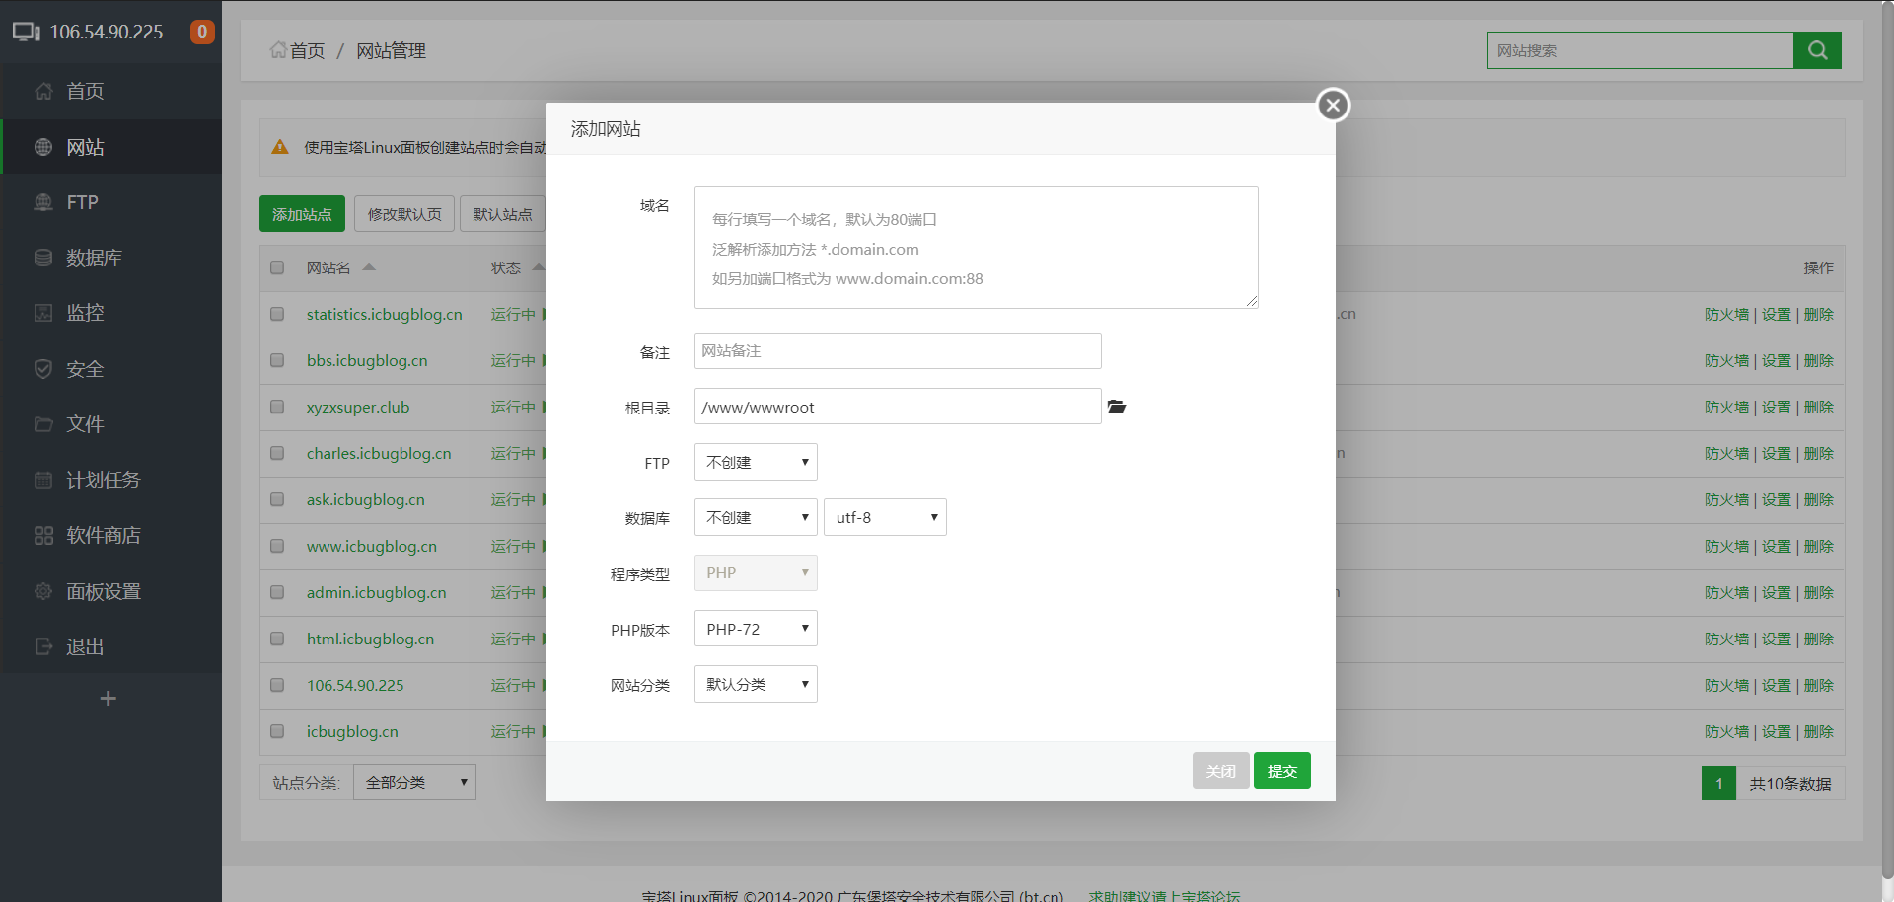Check the html.icbugblog.cn row checkbox

click(x=277, y=639)
